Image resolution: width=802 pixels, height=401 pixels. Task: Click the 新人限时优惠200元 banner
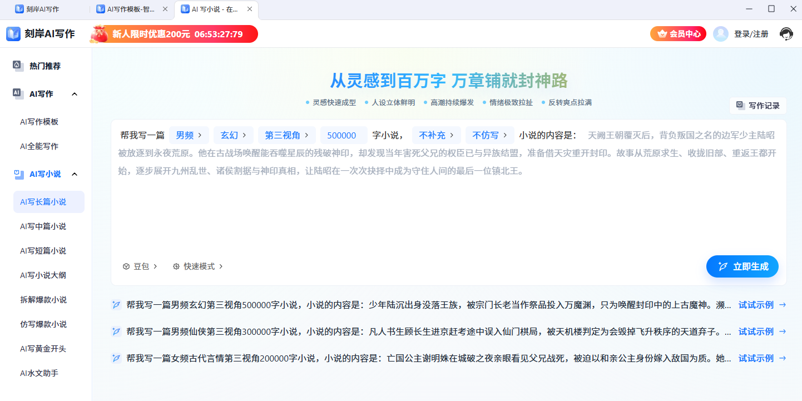pos(174,34)
